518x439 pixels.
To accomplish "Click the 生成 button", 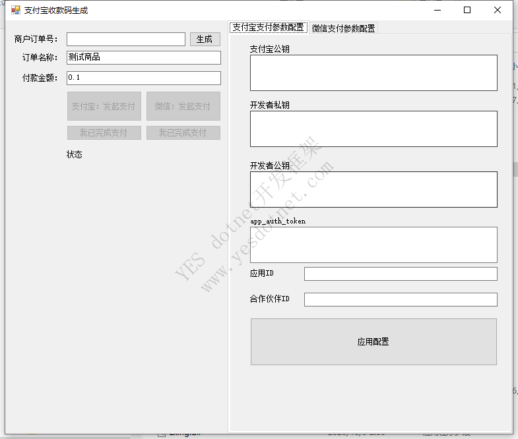I will (x=205, y=40).
